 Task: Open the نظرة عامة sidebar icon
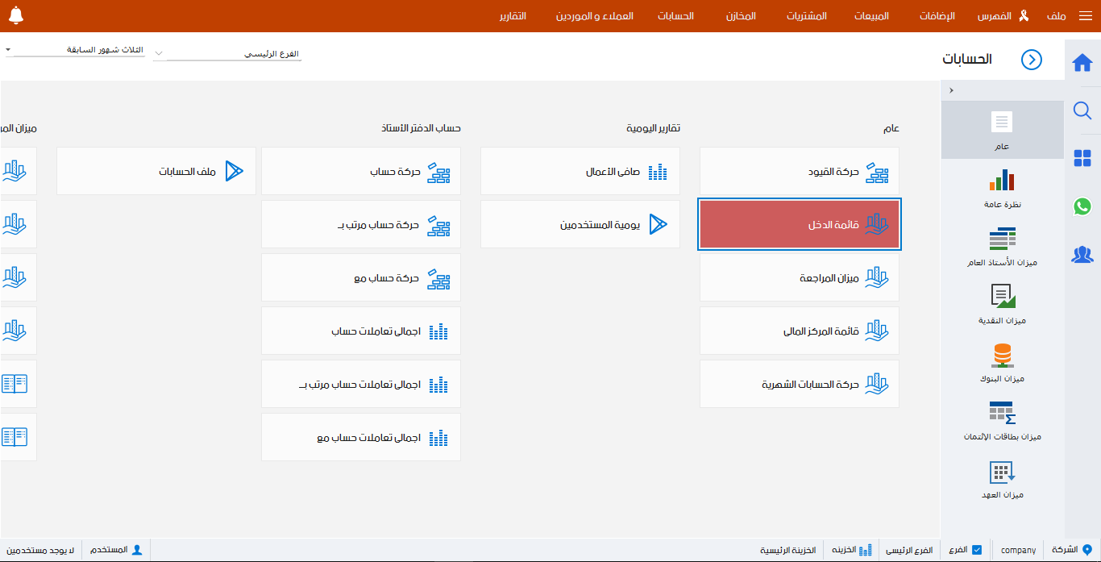[1002, 186]
